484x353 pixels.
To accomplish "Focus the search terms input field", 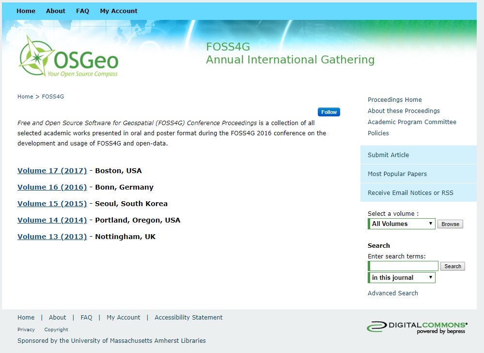I will (403, 266).
